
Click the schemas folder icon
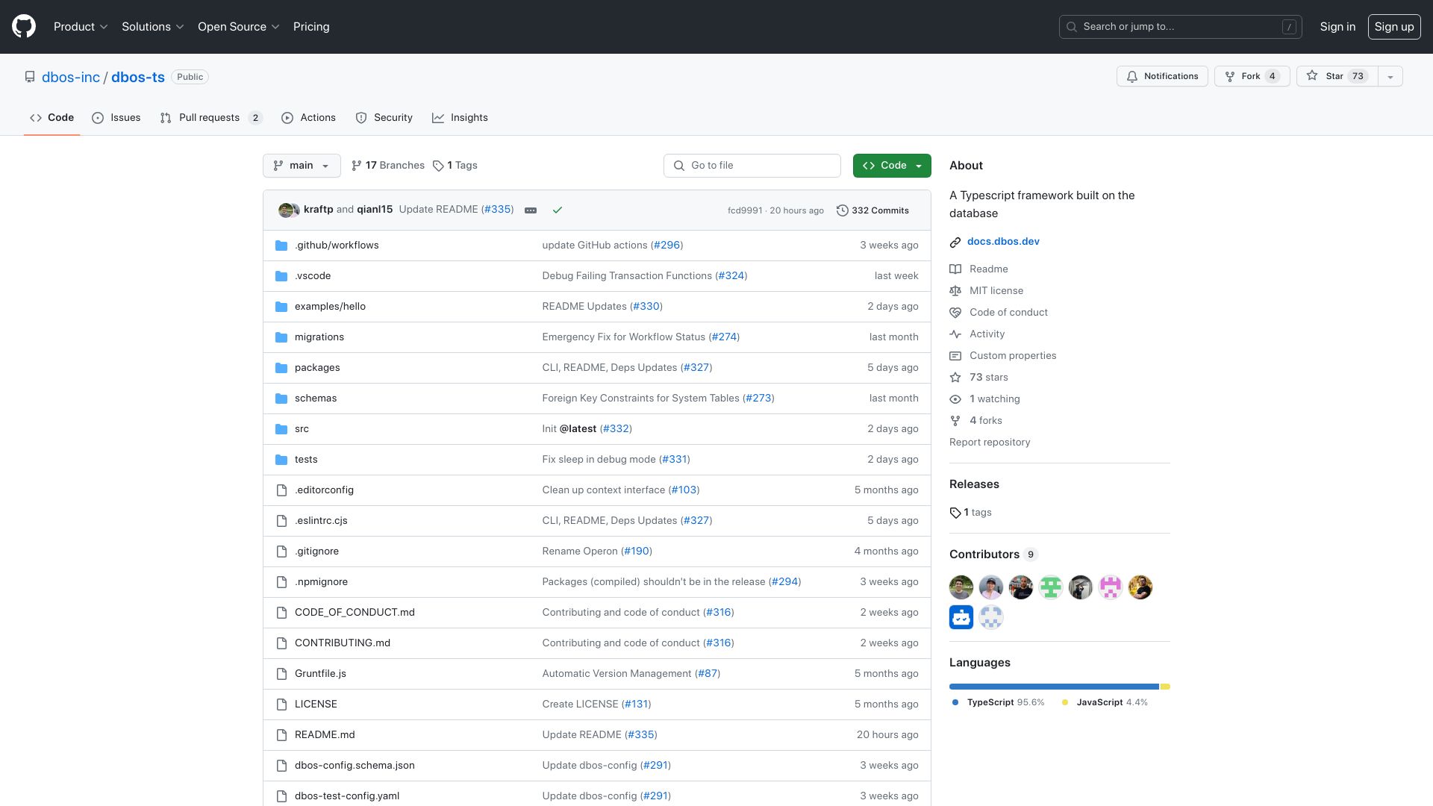pyautogui.click(x=281, y=399)
